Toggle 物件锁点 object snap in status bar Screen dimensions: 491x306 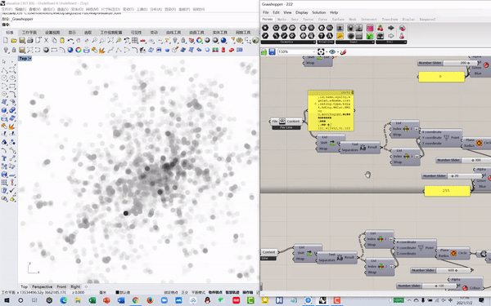pos(214,293)
